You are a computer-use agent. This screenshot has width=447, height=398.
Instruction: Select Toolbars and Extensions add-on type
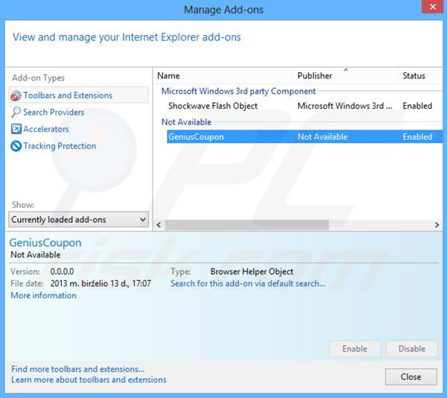click(x=78, y=95)
